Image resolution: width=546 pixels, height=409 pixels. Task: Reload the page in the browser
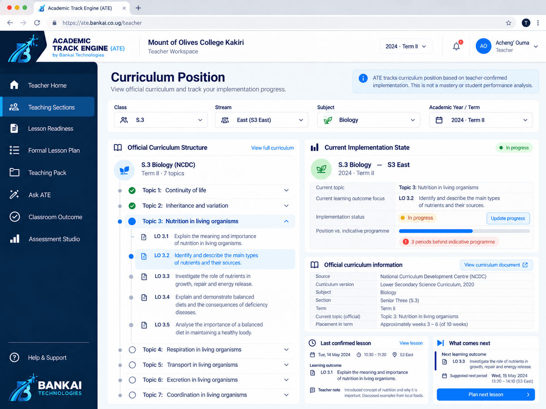pyautogui.click(x=37, y=23)
